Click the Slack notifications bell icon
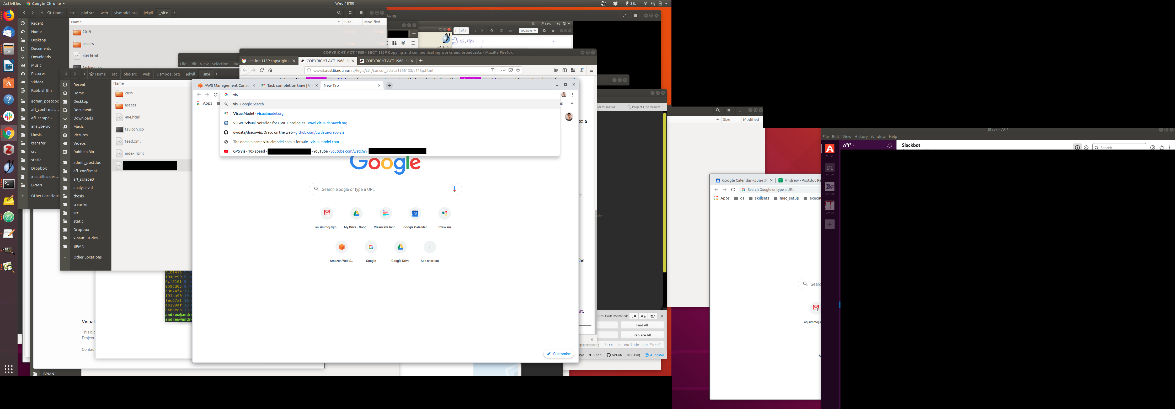 889,146
